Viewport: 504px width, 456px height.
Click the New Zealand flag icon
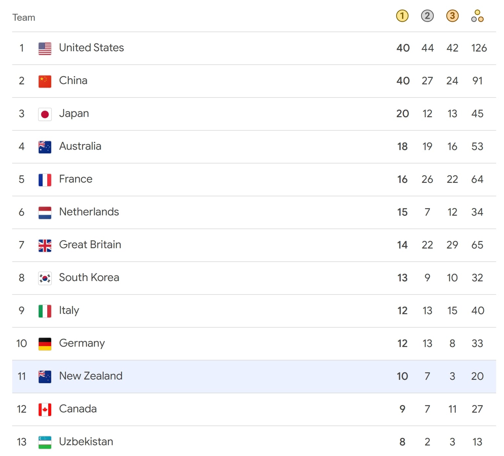tap(45, 377)
